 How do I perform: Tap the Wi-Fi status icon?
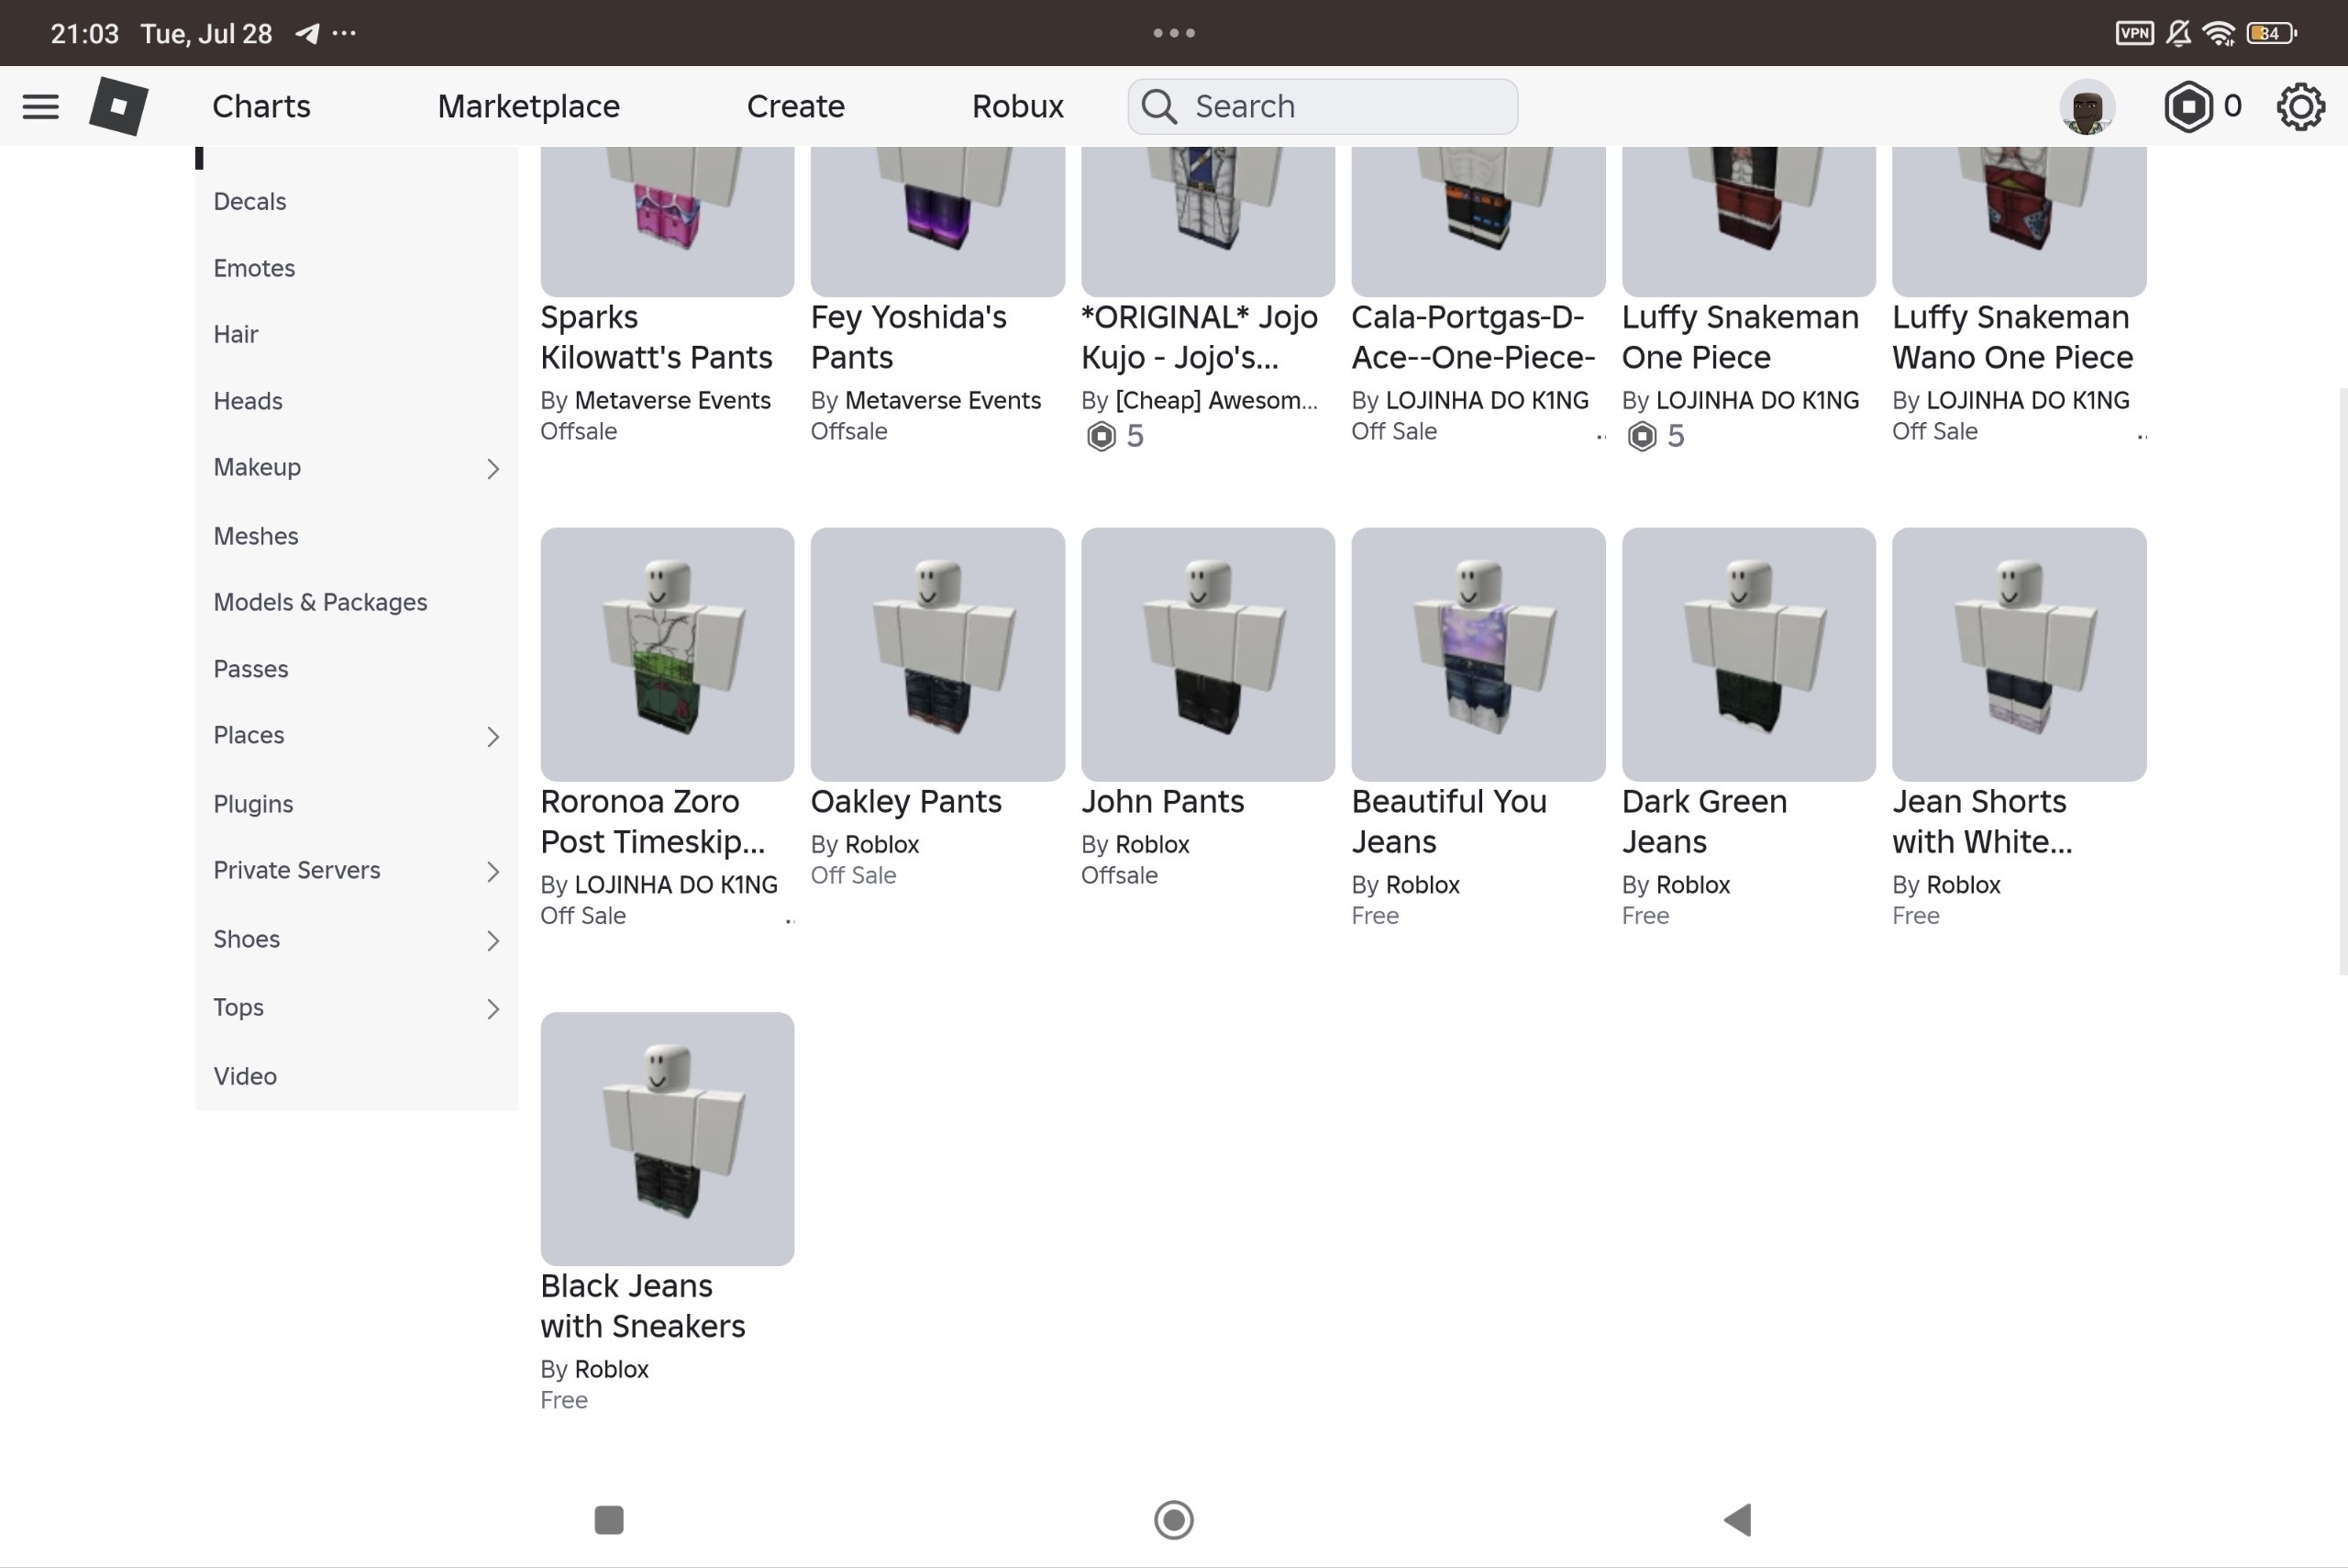(2219, 33)
